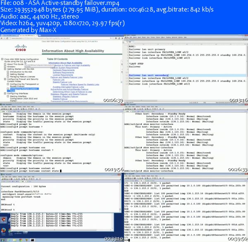Click the red desktop icon above Firefox

pos(3,220)
